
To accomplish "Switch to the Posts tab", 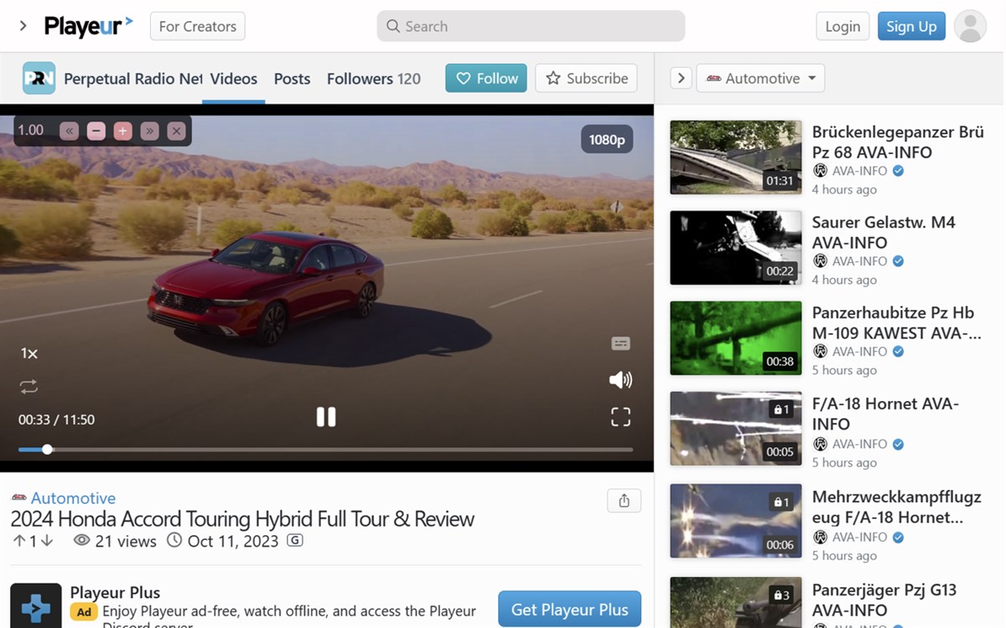I will 292,79.
